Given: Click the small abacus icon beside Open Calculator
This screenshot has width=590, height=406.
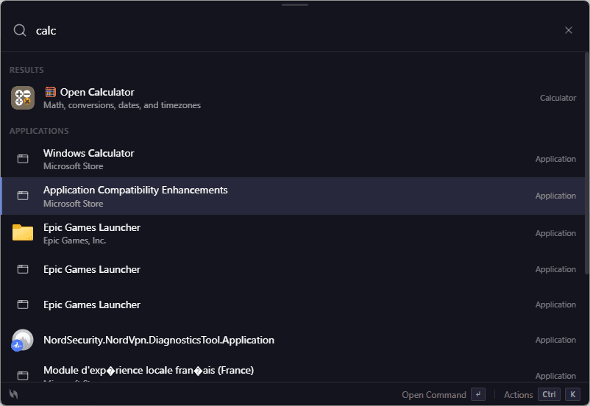Looking at the screenshot, I should (51, 92).
